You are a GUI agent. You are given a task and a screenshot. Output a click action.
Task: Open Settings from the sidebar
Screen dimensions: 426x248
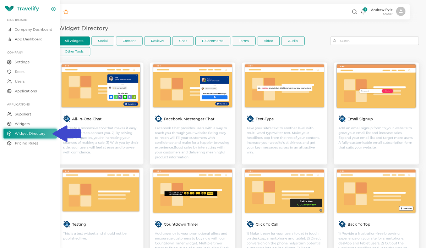tap(22, 62)
